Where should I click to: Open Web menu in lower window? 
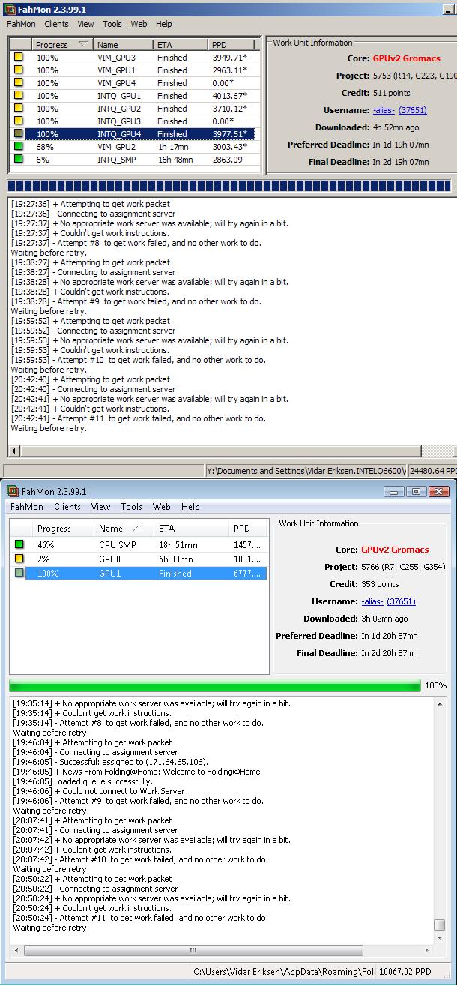pos(161,507)
